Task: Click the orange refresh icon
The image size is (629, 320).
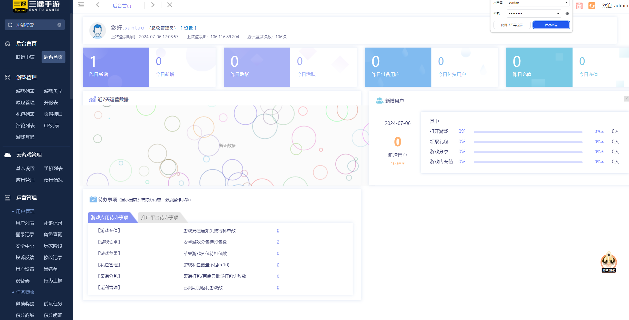Action: pos(592,6)
